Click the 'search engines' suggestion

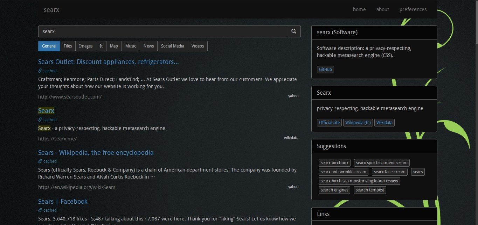pyautogui.click(x=334, y=190)
